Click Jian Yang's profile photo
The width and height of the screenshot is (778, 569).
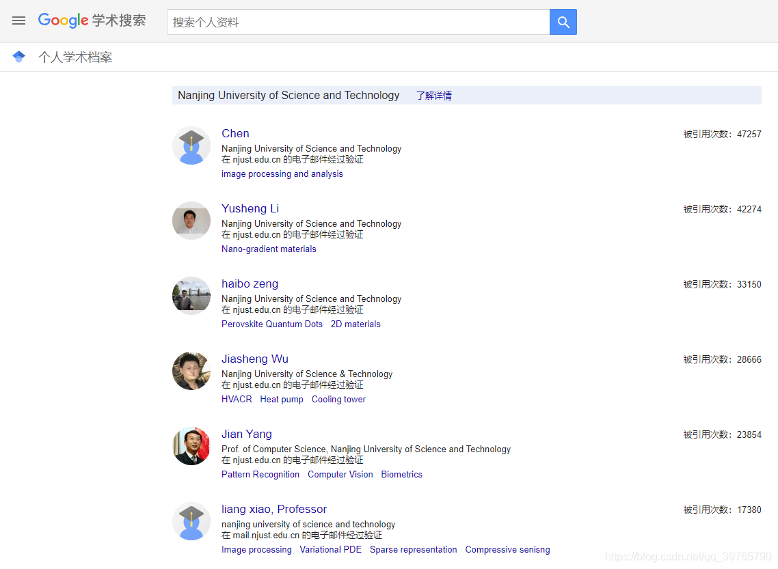(191, 446)
